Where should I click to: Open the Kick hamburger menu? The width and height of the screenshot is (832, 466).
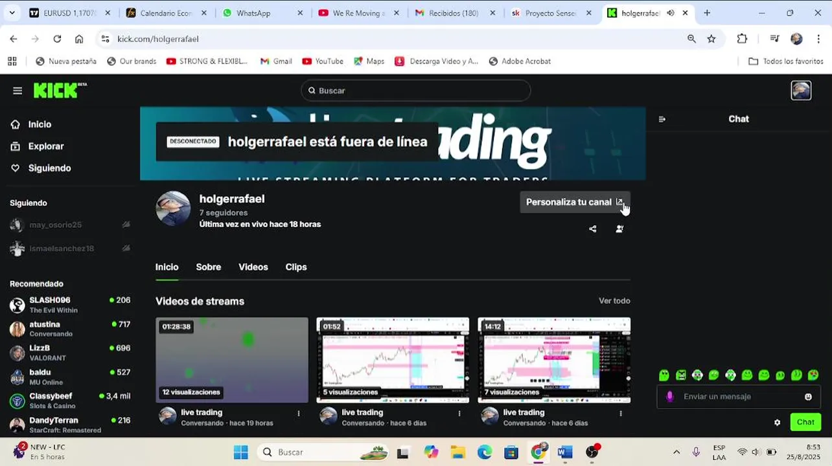click(17, 91)
